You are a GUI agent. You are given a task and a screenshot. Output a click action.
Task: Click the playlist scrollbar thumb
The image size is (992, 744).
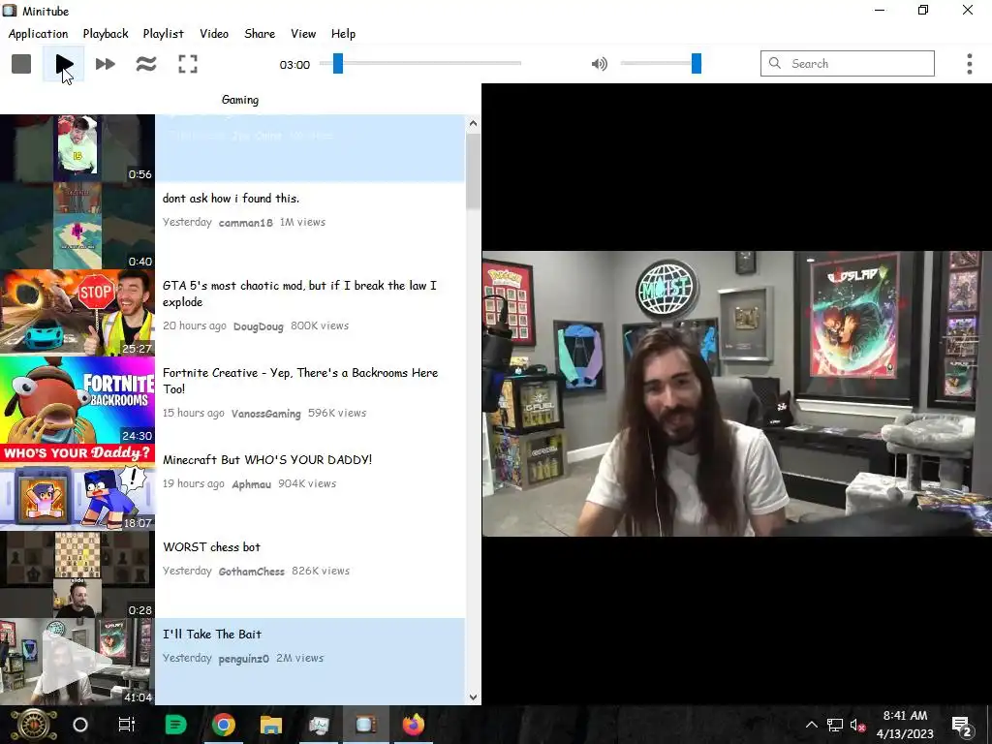click(x=473, y=170)
